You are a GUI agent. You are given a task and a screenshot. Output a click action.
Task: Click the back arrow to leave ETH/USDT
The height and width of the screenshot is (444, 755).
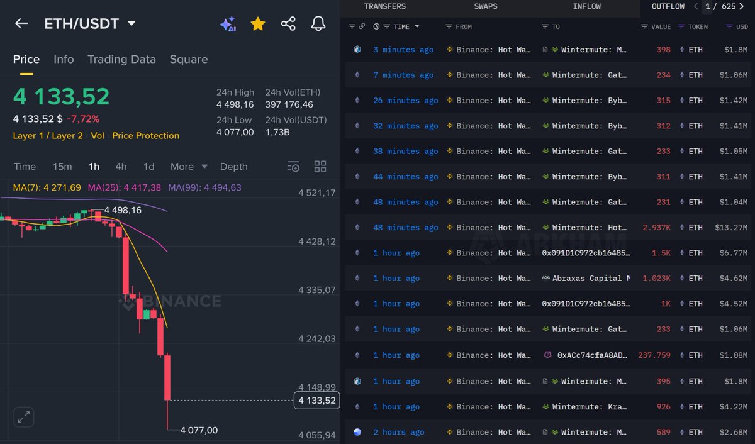21,23
